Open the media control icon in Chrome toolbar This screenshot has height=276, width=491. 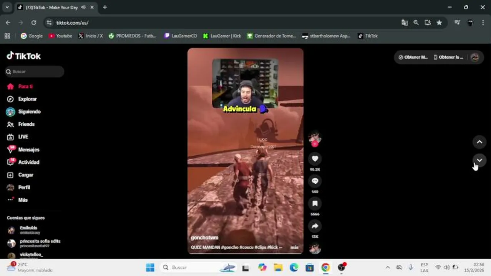coord(457,23)
